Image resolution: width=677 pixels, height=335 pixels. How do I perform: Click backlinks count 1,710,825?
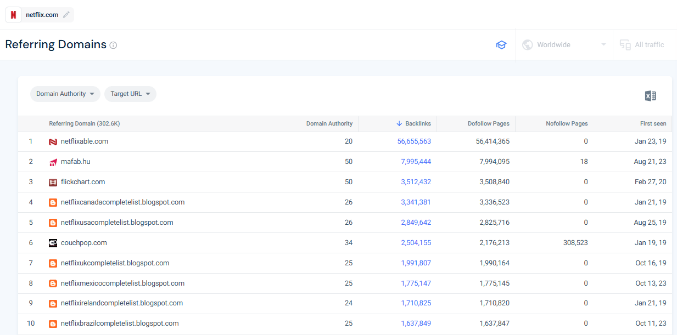pos(416,303)
